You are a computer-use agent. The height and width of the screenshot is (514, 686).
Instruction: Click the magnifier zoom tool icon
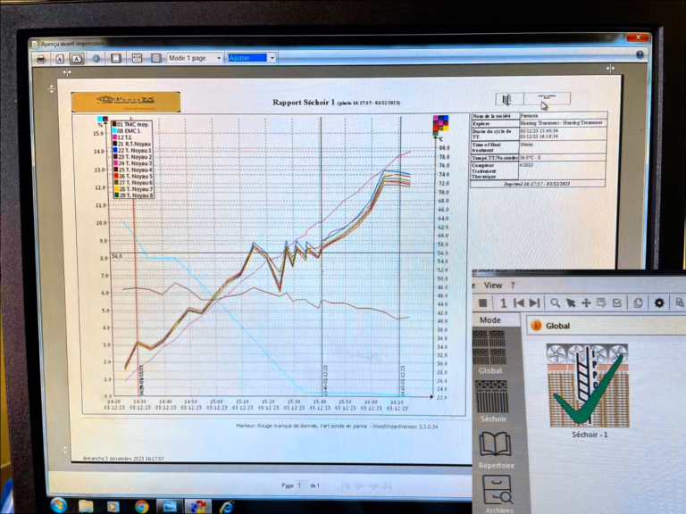coord(555,303)
